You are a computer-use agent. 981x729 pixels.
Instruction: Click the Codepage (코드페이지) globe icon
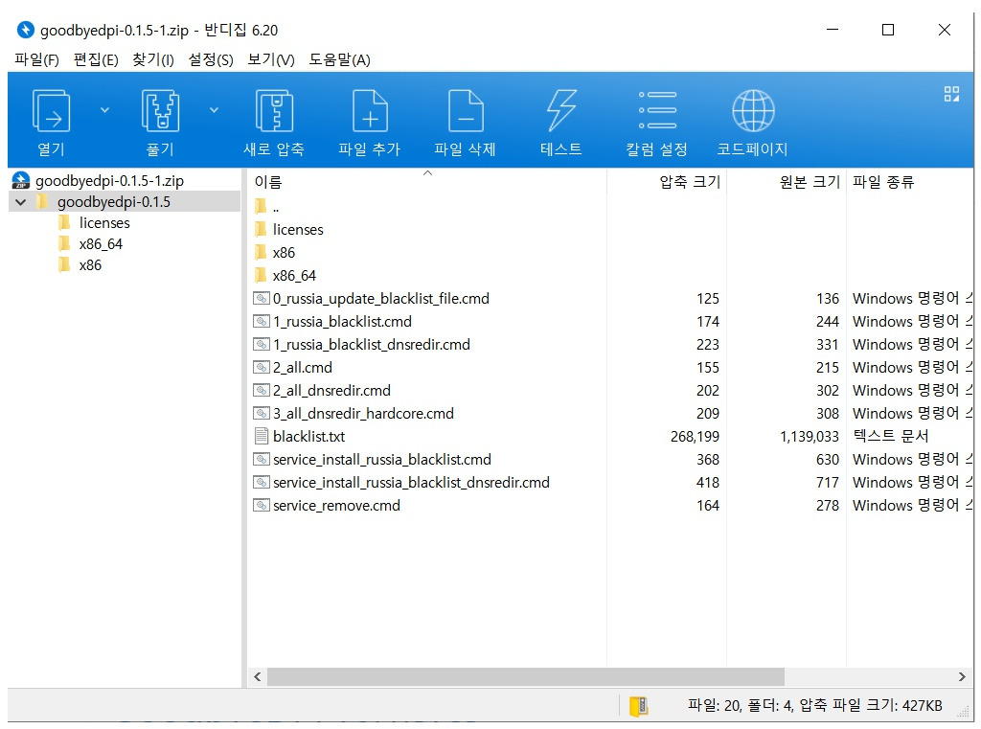coord(753,111)
